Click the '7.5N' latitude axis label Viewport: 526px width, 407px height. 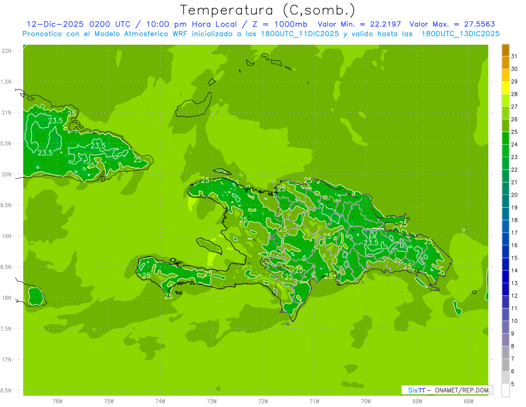tap(6, 329)
